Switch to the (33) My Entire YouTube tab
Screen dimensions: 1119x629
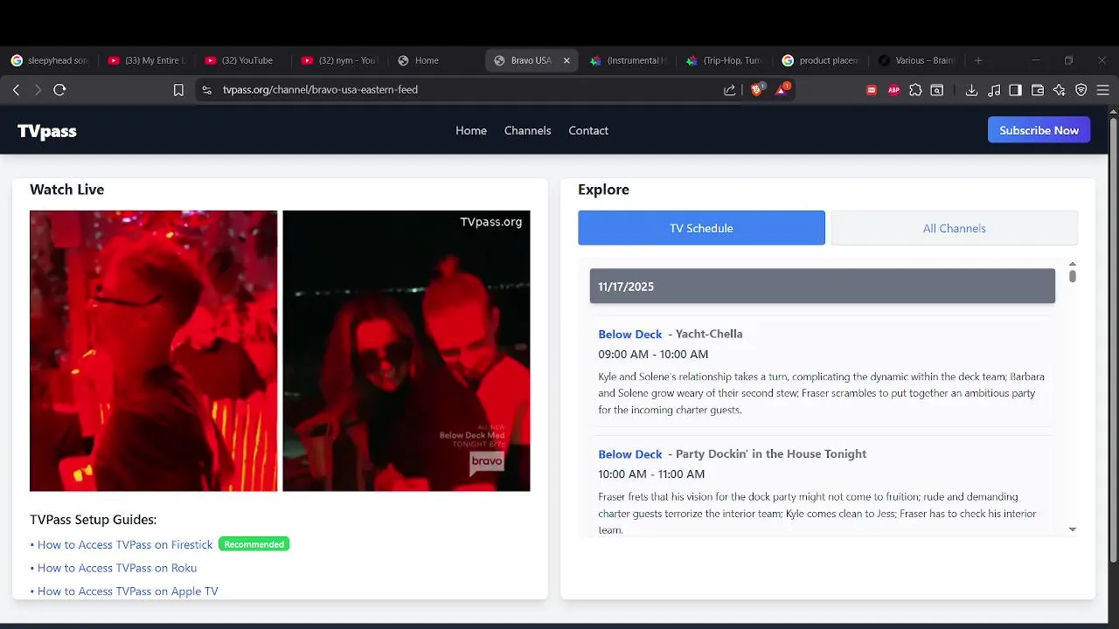point(146,60)
